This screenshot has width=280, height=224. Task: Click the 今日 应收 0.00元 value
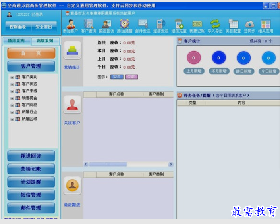pyautogui.click(x=129, y=67)
